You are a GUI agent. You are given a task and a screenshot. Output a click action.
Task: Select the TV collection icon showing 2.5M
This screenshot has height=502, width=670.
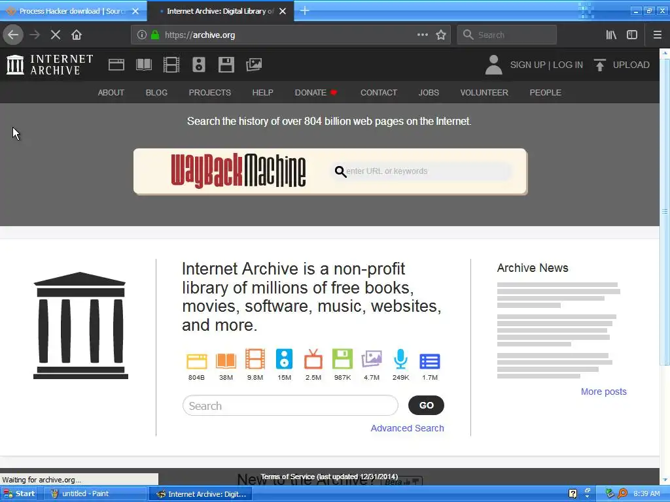point(313,359)
